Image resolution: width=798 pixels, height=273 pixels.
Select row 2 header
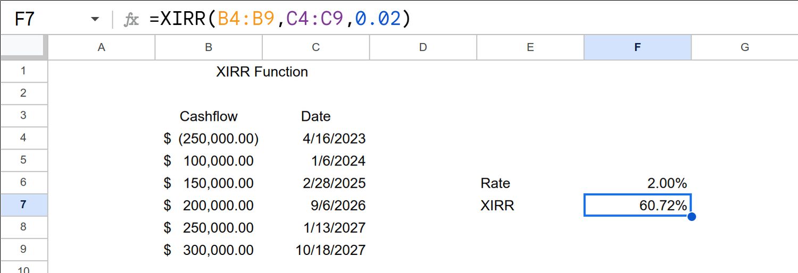point(24,93)
